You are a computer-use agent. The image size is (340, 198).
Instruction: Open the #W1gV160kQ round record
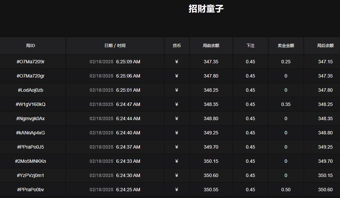[x=30, y=104]
